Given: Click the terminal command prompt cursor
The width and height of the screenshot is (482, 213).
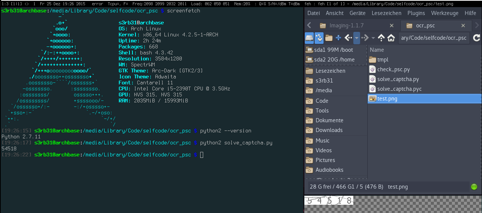Looking at the screenshot, I should tap(202, 154).
